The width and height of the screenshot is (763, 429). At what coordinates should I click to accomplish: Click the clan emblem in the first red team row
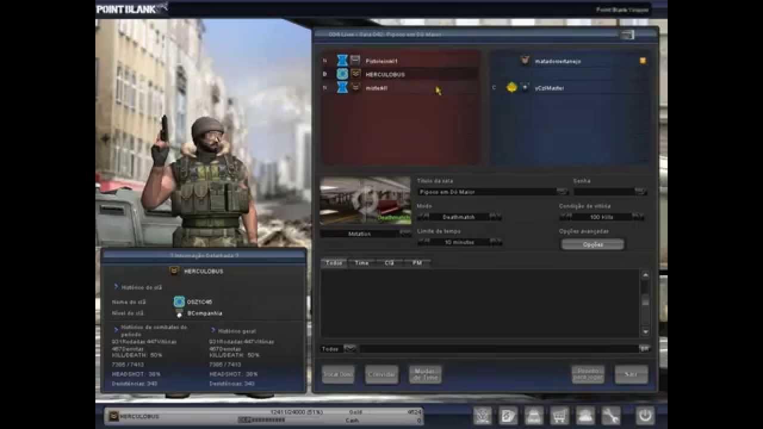pos(342,60)
